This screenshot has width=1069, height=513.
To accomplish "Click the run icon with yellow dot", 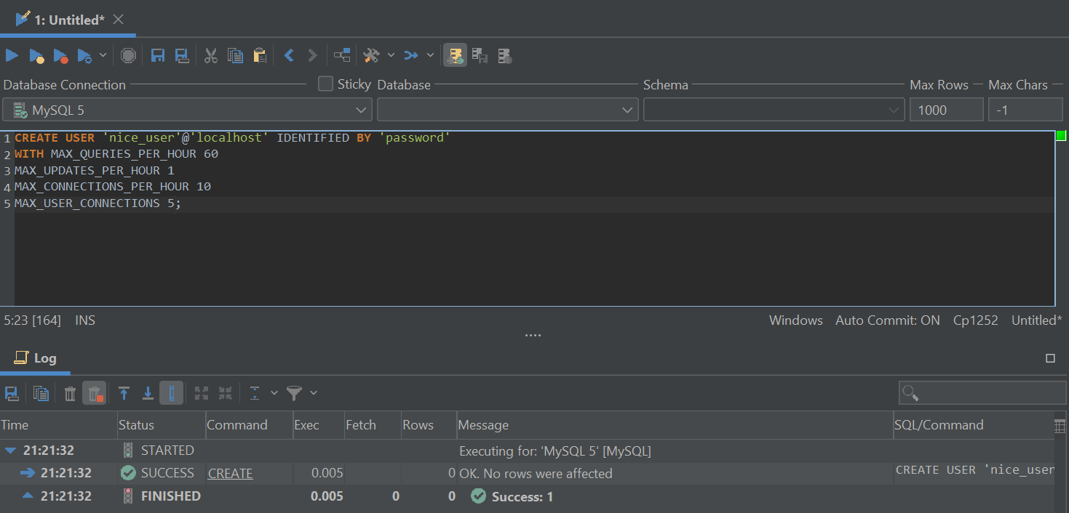I will (36, 55).
